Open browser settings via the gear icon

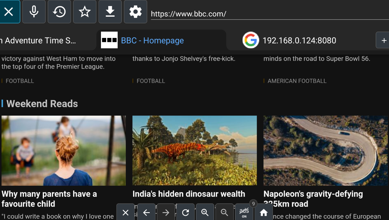tap(135, 12)
